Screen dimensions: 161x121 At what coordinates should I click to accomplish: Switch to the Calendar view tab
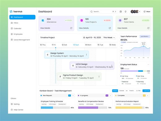[x=122, y=91]
